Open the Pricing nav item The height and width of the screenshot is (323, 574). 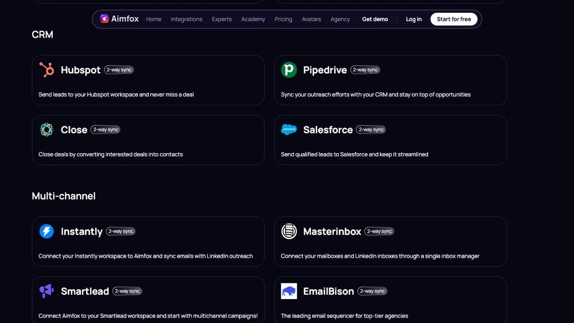(x=283, y=19)
